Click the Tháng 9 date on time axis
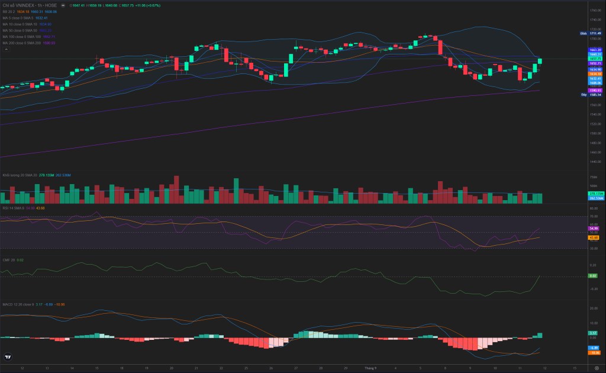The image size is (606, 373). pyautogui.click(x=370, y=368)
